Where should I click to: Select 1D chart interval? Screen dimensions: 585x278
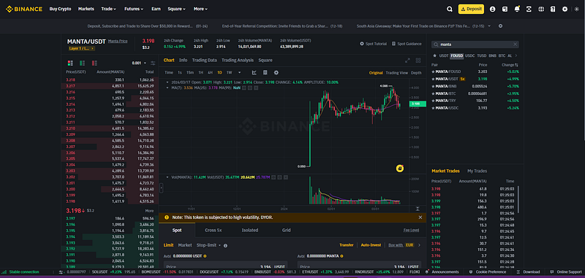(220, 72)
